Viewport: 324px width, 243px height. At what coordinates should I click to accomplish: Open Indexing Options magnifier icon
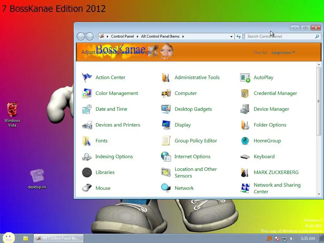coord(87,157)
